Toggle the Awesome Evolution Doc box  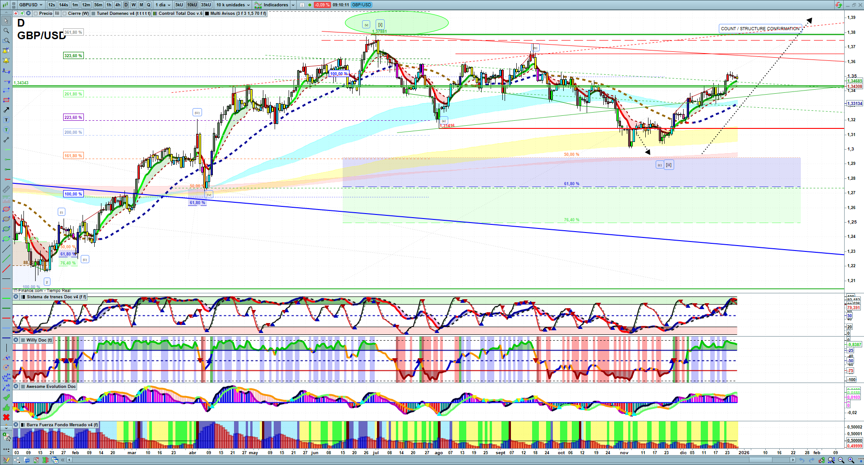click(x=23, y=387)
